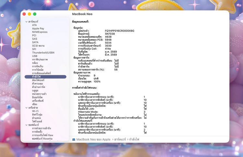Open ตำแหน่ง locations entry
Screen dimensions: 243x157
36,118
